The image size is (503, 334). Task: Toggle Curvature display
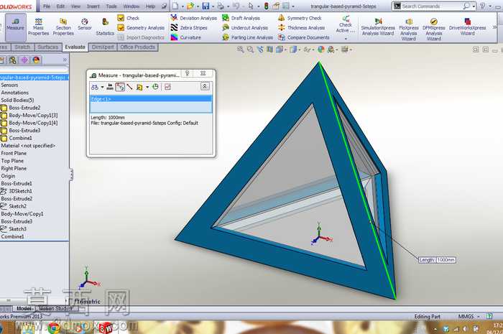coord(185,37)
